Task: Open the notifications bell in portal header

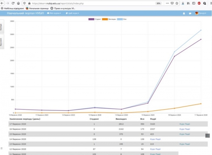Action: click(x=184, y=14)
